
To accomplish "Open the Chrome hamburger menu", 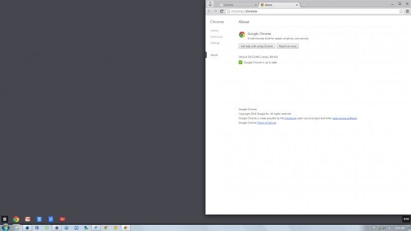I will (x=407, y=11).
